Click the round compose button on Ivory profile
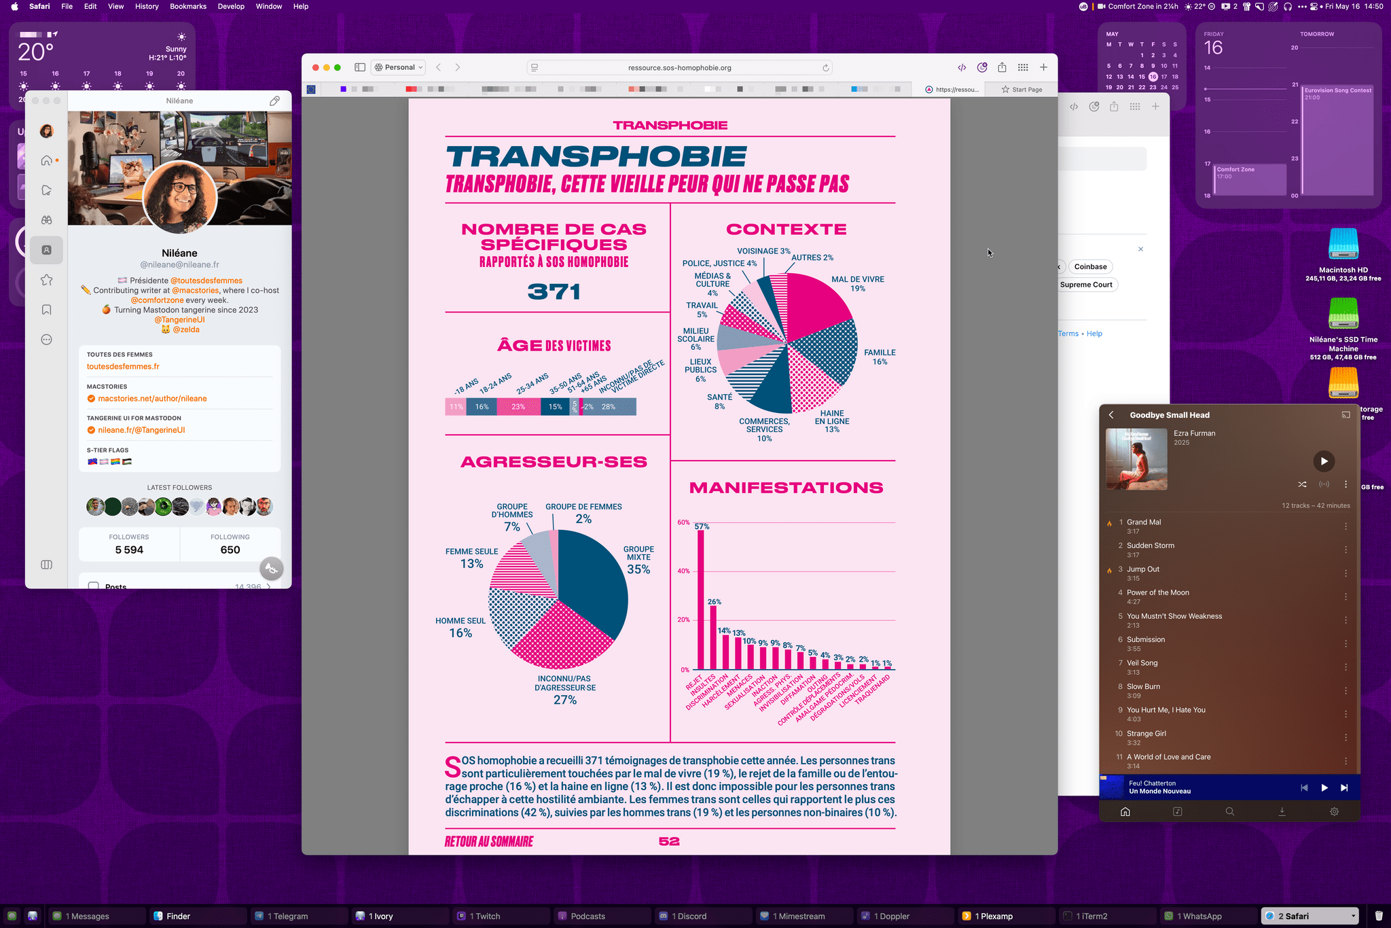The height and width of the screenshot is (928, 1391). (272, 569)
